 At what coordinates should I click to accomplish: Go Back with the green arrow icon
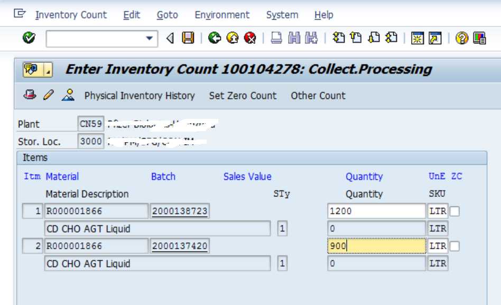(x=215, y=38)
